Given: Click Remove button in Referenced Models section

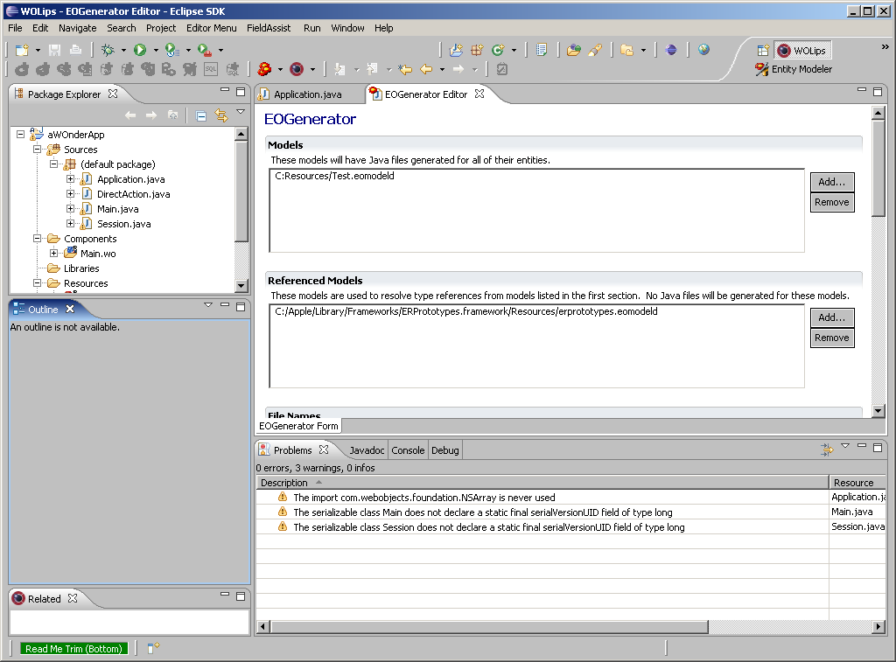Looking at the screenshot, I should 832,338.
